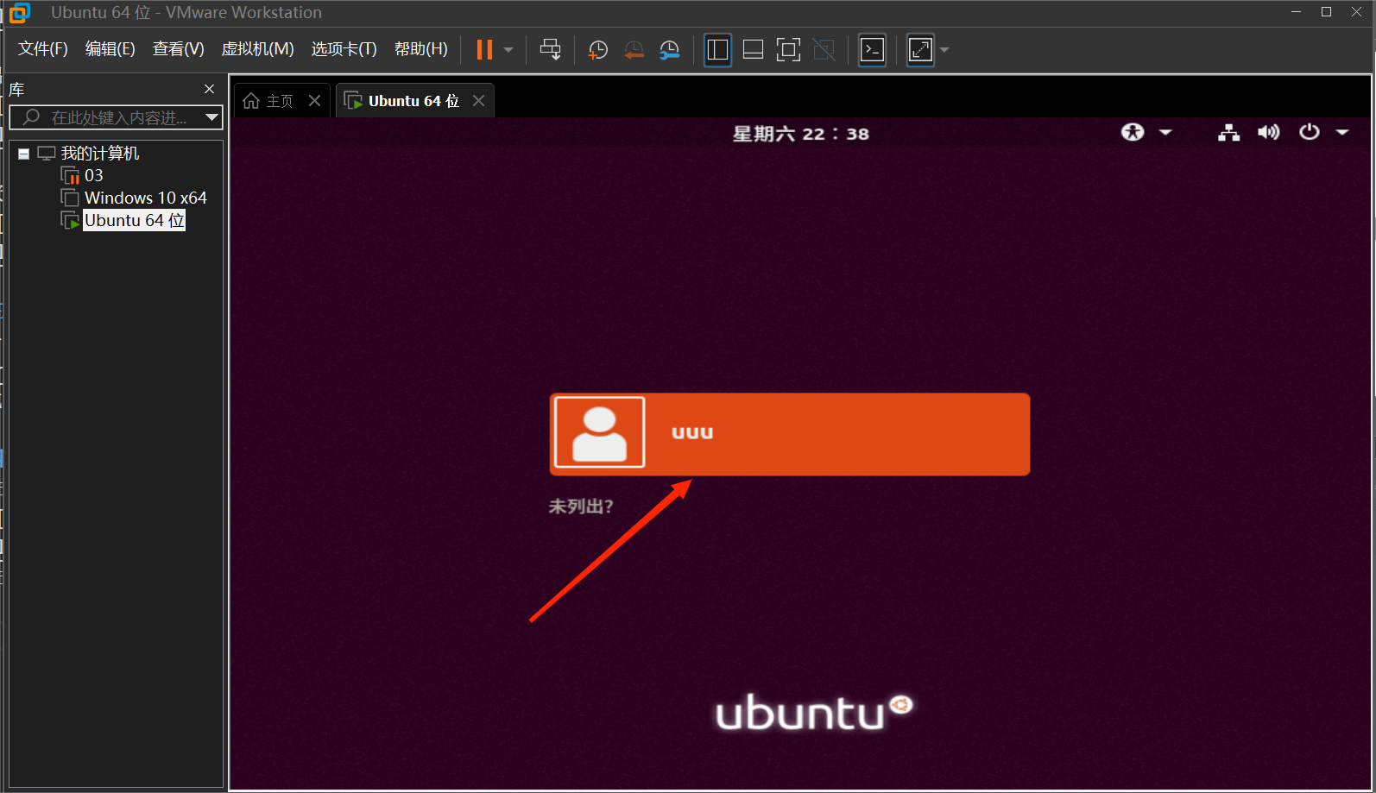Screen dimensions: 1376x793
Task: Expand the stretch display dropdown arrow
Action: [x=944, y=50]
